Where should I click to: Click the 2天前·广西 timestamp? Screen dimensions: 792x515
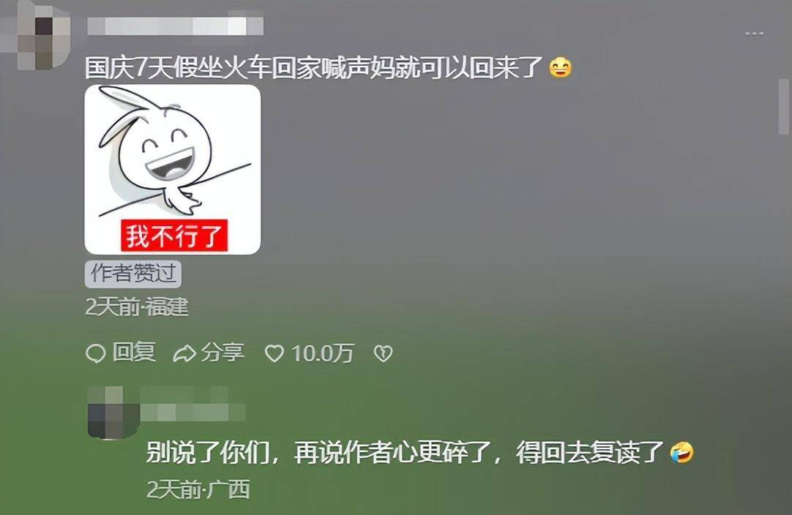(x=198, y=489)
